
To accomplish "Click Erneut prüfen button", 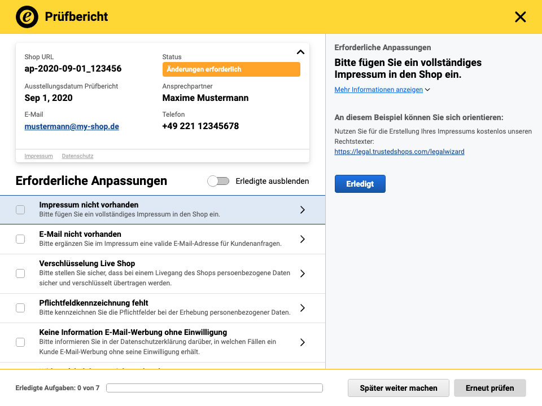I will 490,388.
